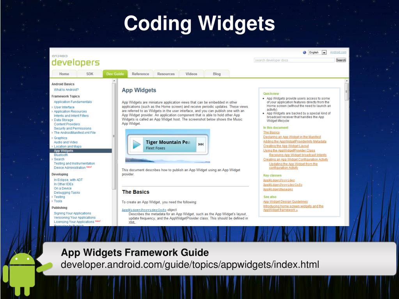Image resolution: width=399 pixels, height=299 pixels.
Task: Click the Music App Widget screenshot
Action: click(x=168, y=146)
